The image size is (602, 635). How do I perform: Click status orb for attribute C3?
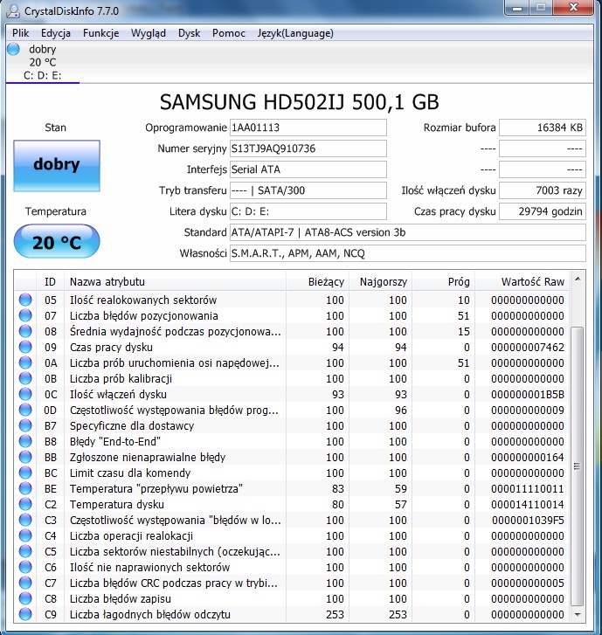point(25,520)
